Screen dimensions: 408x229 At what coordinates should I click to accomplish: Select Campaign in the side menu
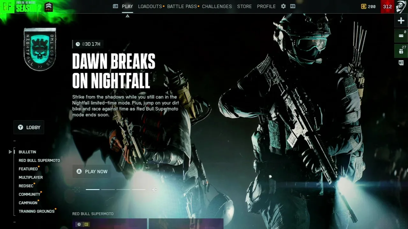[28, 203]
